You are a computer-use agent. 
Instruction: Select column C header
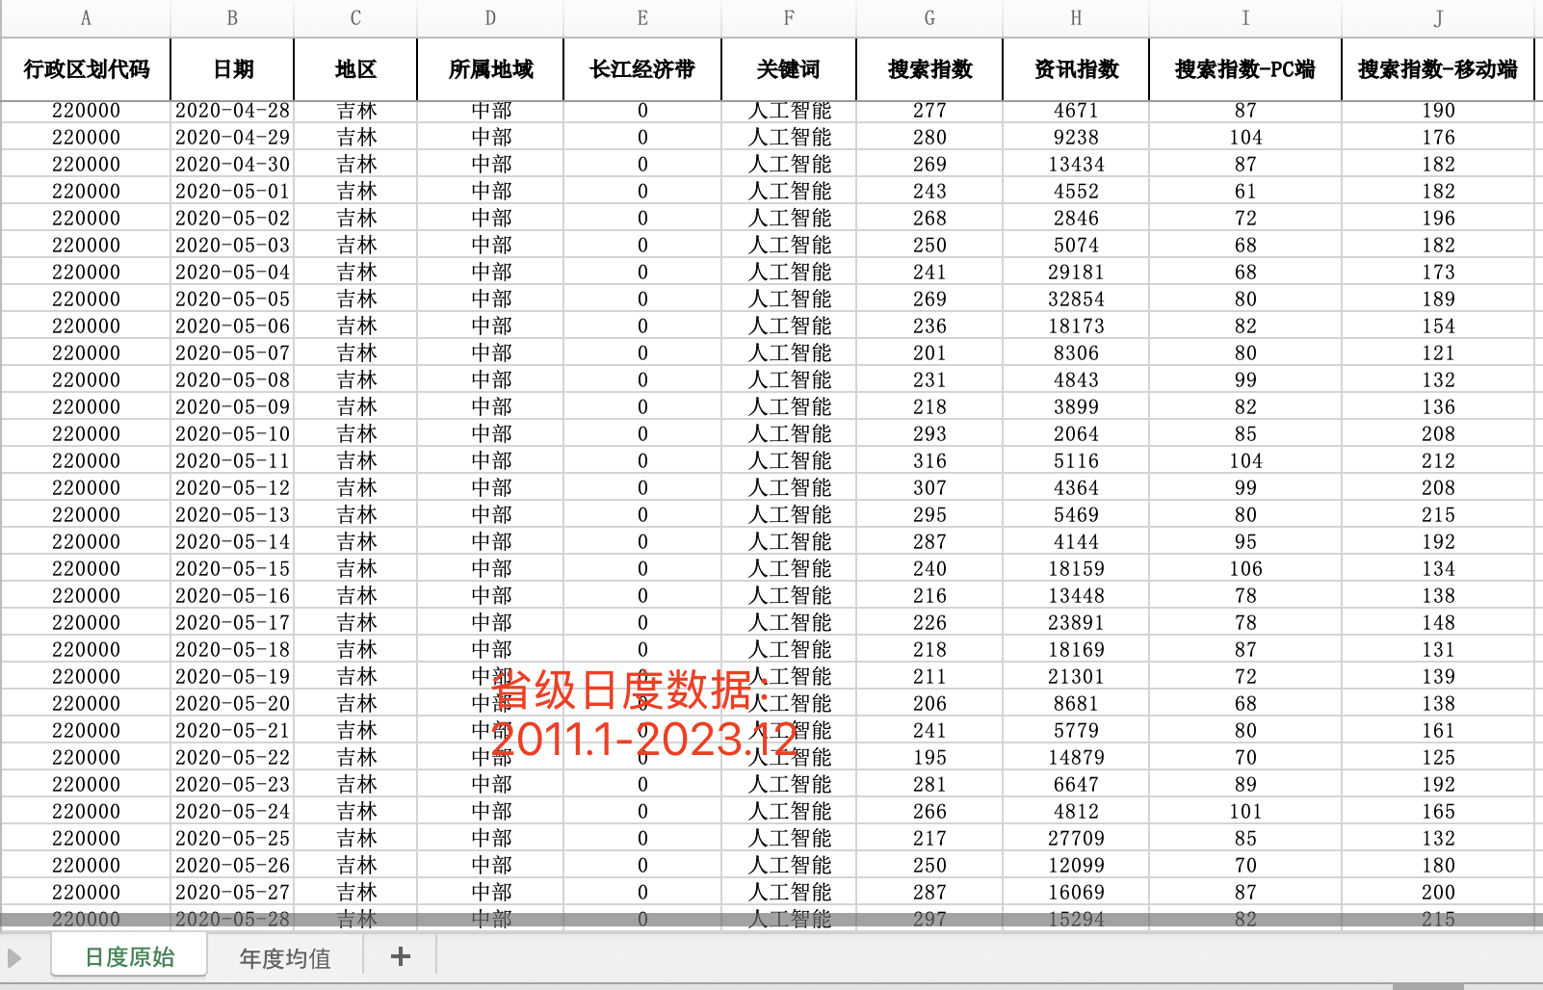[x=355, y=18]
